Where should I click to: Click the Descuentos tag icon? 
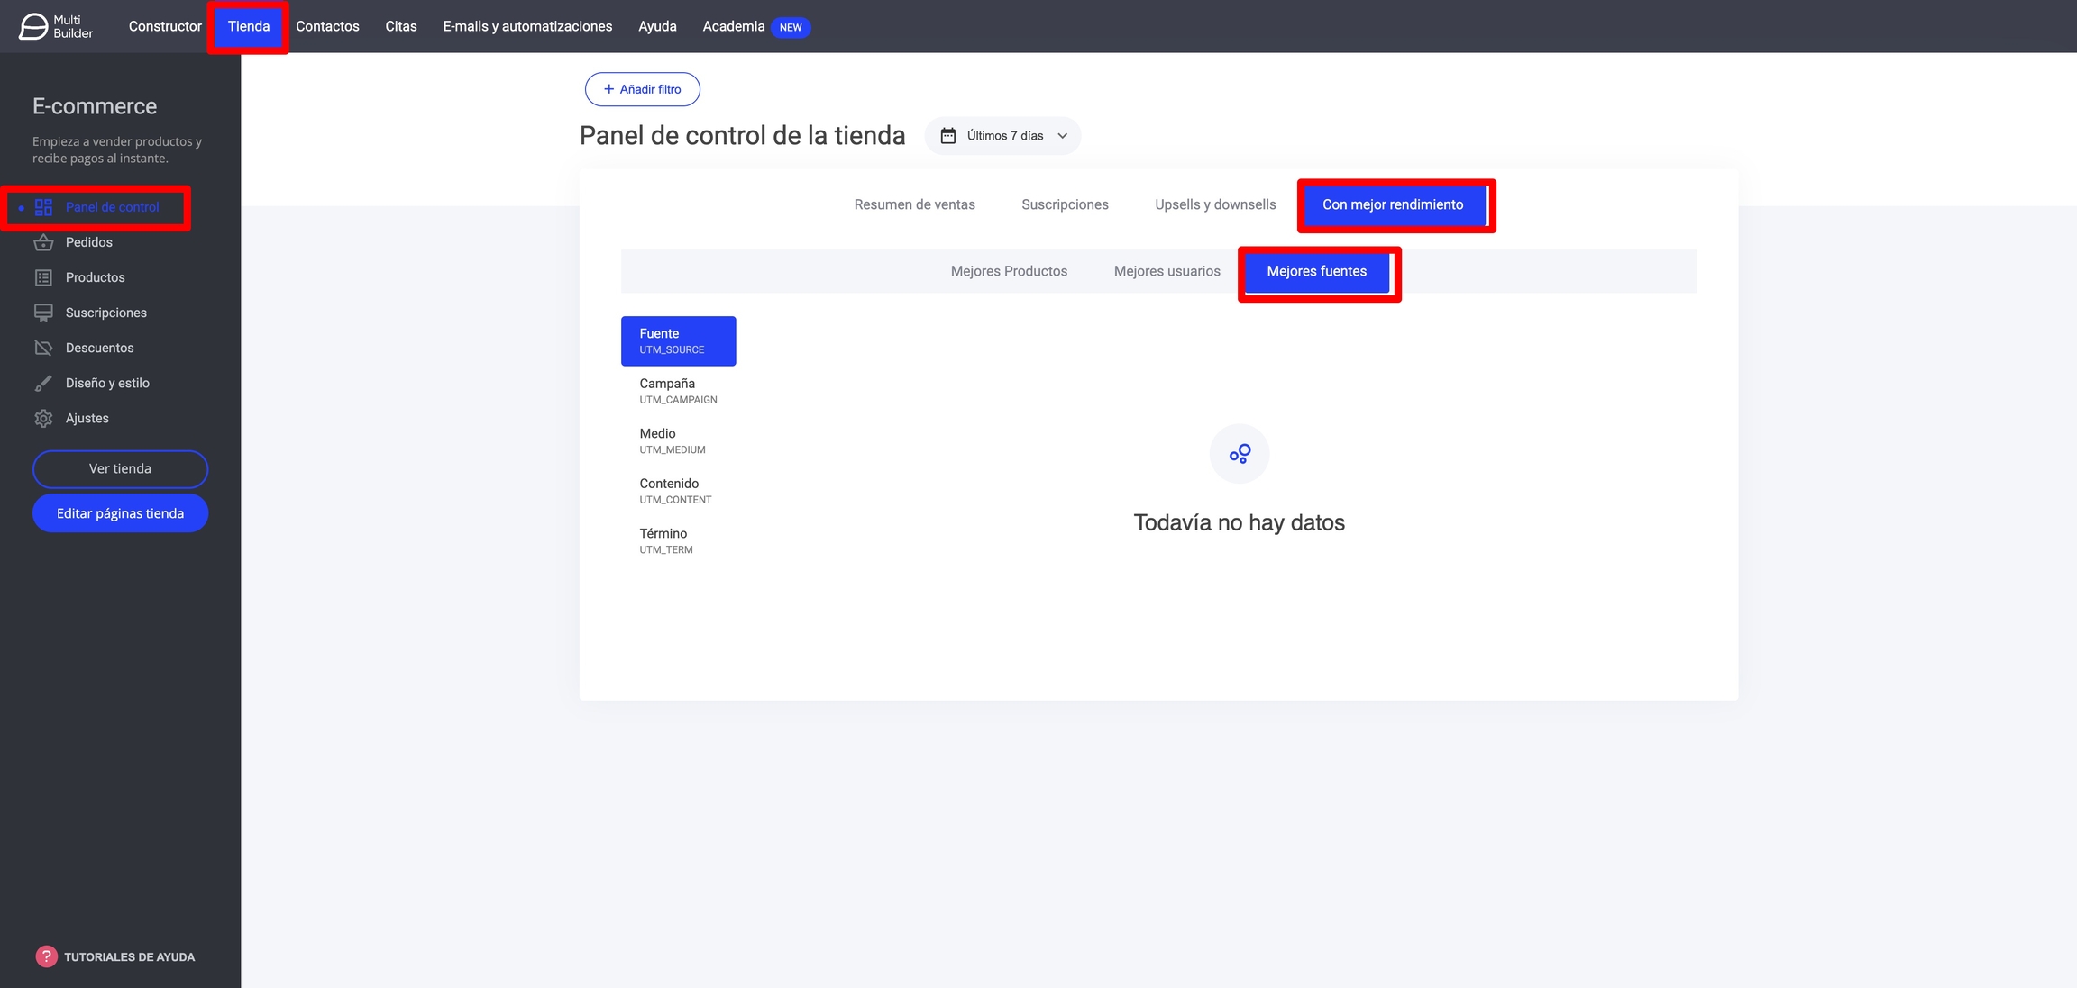[43, 348]
